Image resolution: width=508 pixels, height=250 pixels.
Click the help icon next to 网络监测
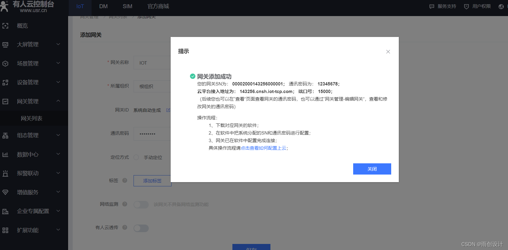point(125,204)
